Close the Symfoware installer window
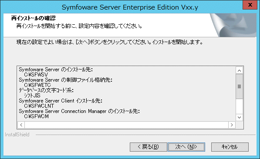Image resolution: width=260 pixels, height=159 pixels. [250, 5]
